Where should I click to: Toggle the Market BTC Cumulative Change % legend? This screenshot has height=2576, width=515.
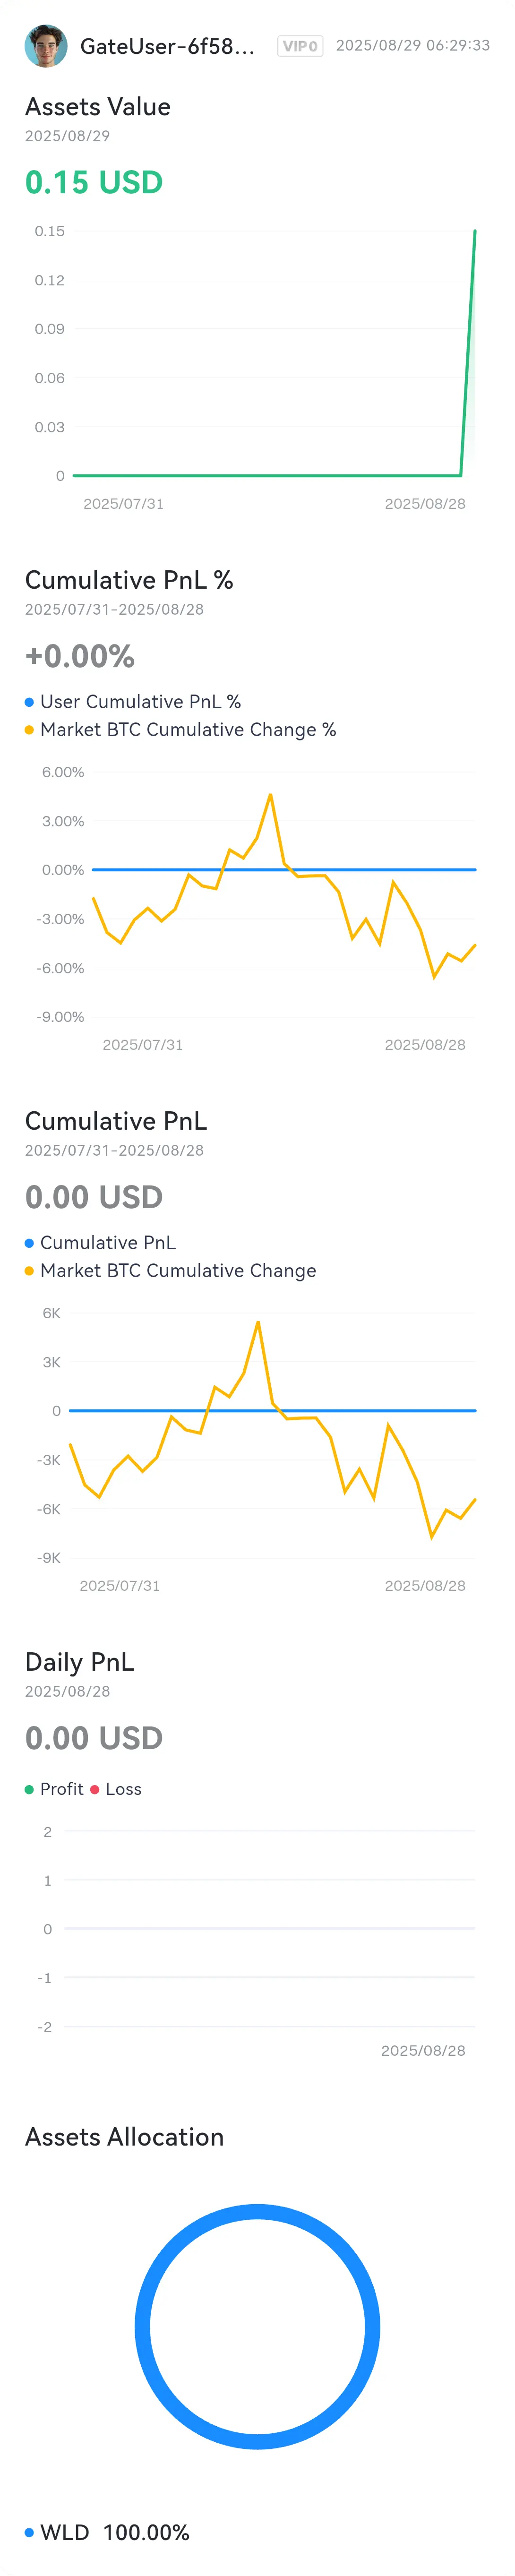[180, 730]
